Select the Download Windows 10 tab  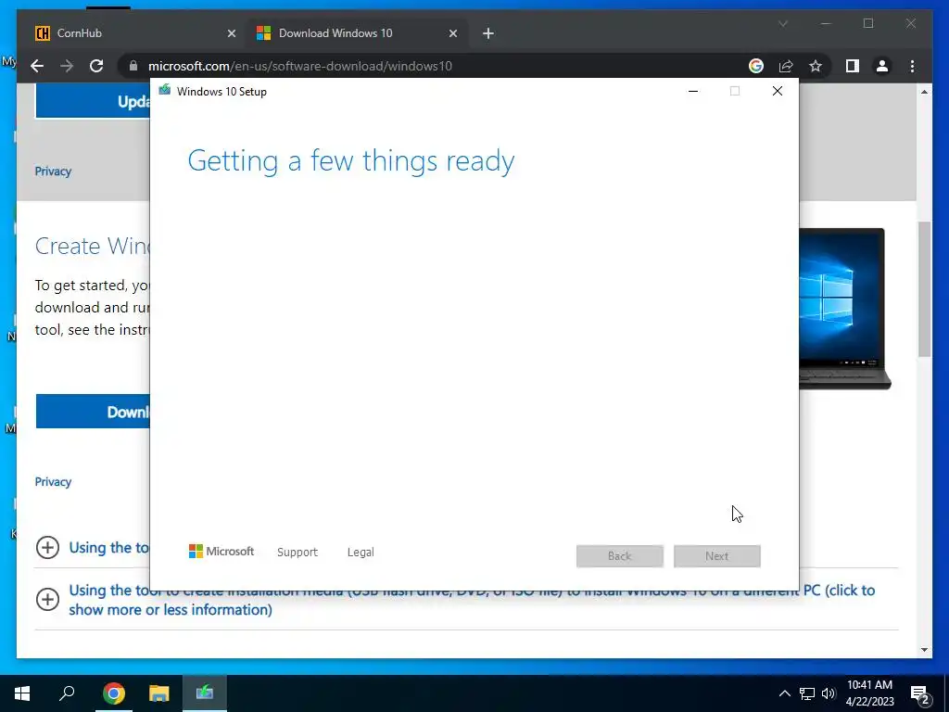[x=357, y=33]
